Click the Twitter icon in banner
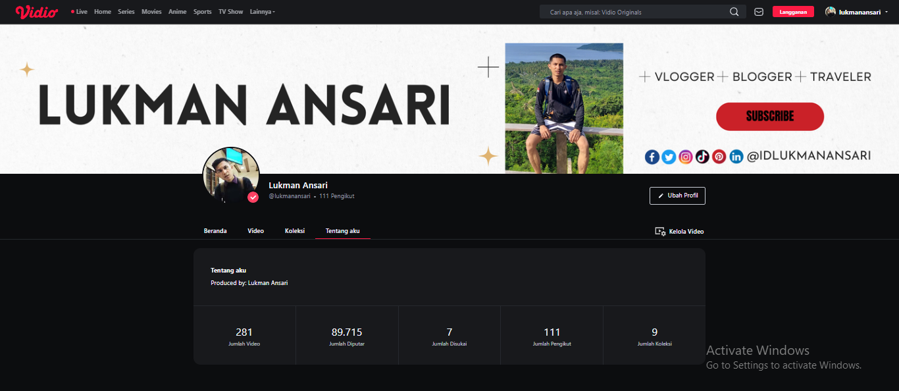The image size is (899, 391). click(x=669, y=157)
